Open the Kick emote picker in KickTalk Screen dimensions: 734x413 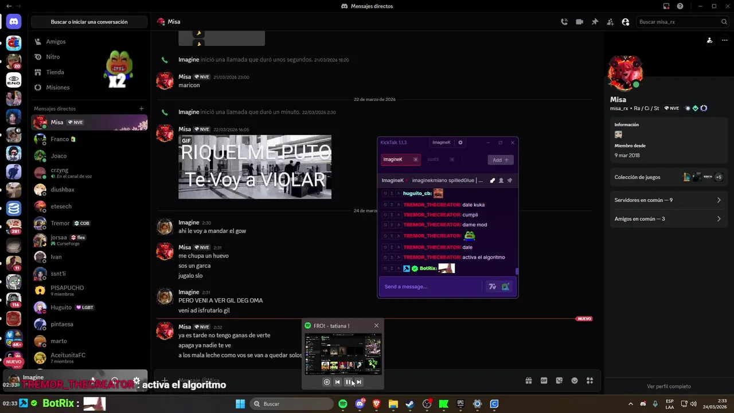[x=505, y=287]
